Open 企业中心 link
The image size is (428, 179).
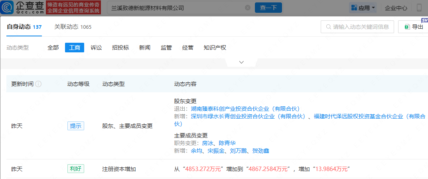point(396,8)
